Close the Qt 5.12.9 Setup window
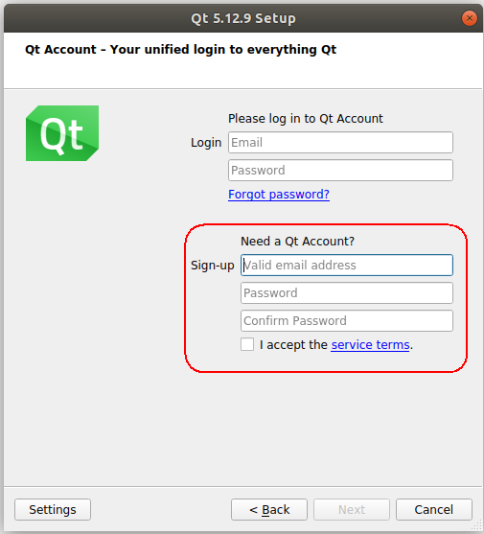Viewport: 484px width, 534px height. (x=469, y=18)
